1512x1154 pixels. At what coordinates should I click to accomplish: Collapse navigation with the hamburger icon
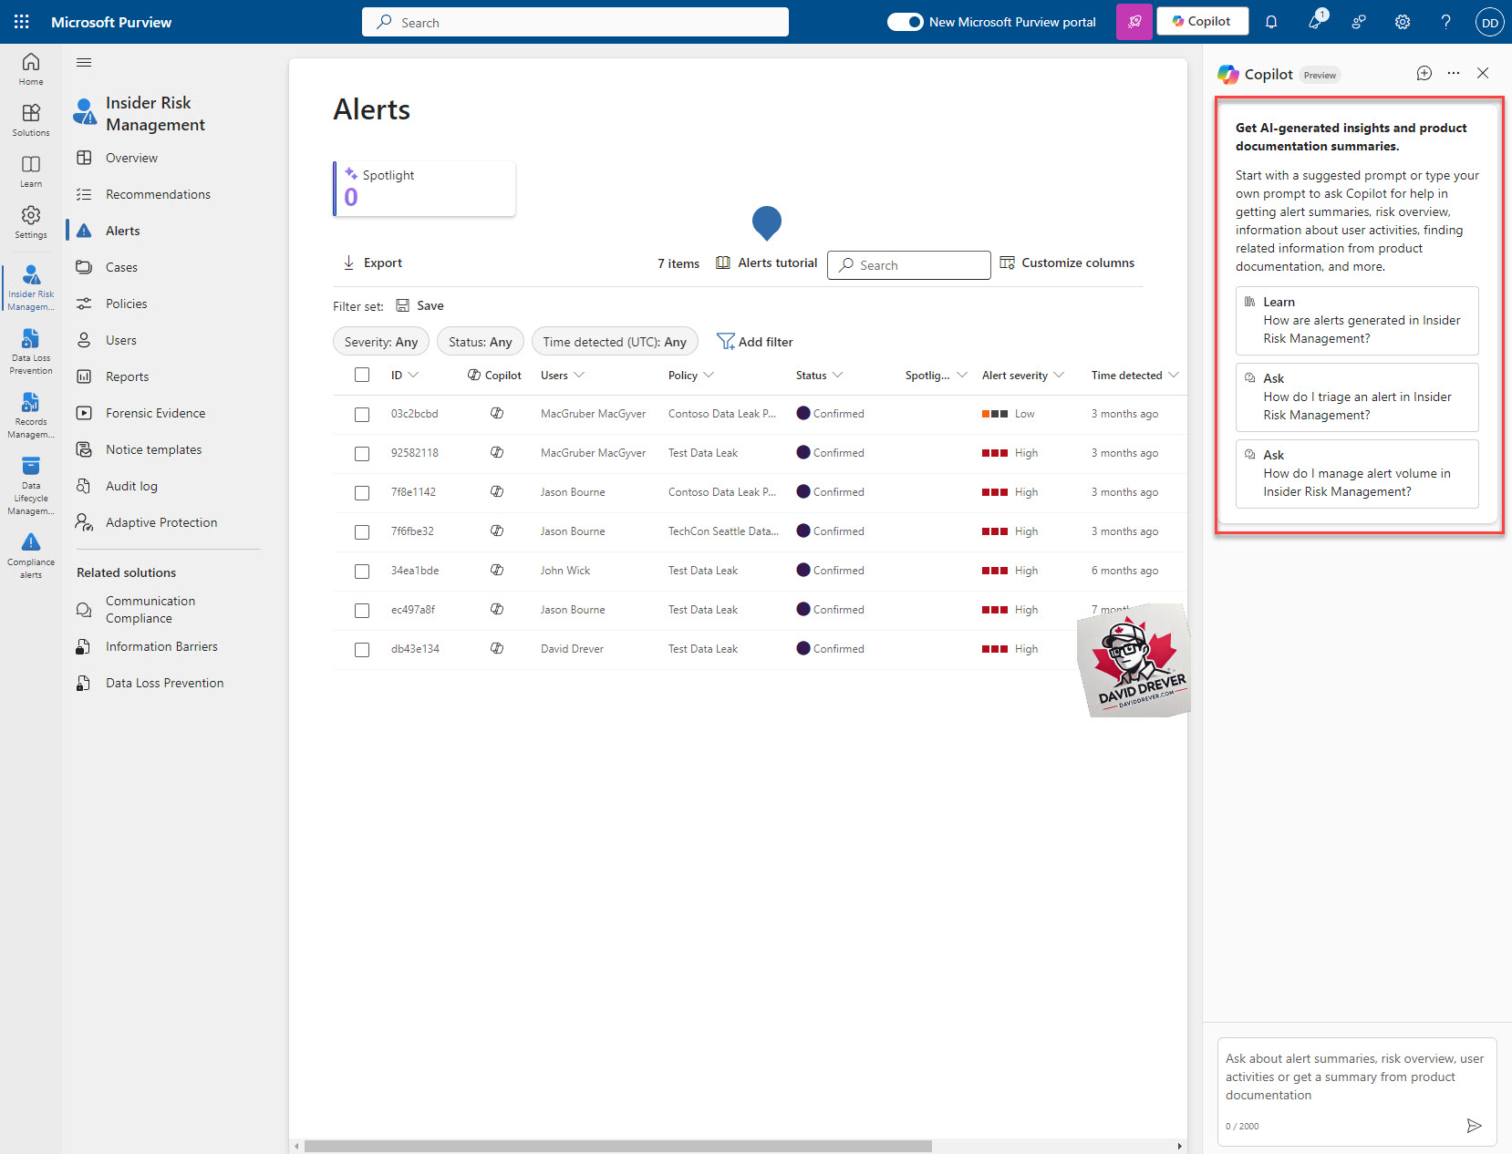pyautogui.click(x=84, y=63)
